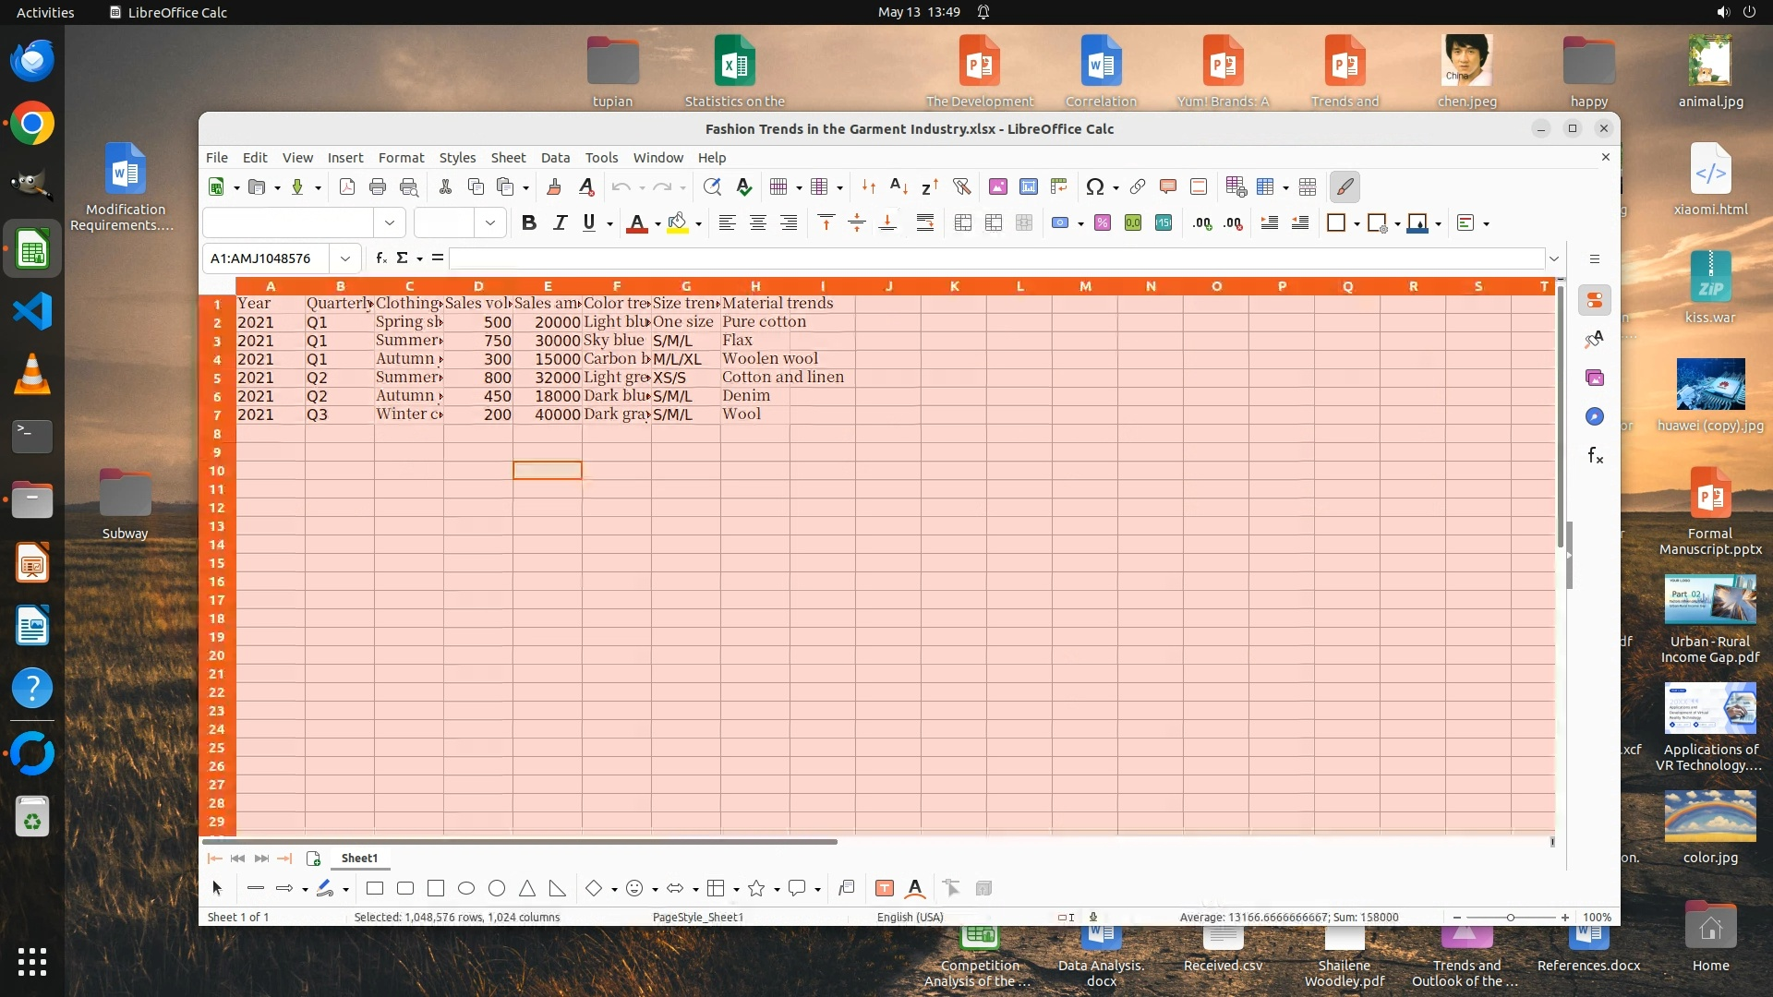The image size is (1773, 997).
Task: Click the Export as PDF icon
Action: click(347, 187)
